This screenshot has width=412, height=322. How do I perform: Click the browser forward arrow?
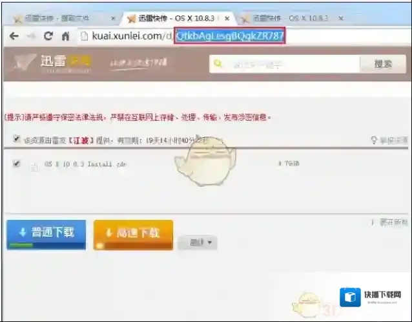pyautogui.click(x=31, y=37)
